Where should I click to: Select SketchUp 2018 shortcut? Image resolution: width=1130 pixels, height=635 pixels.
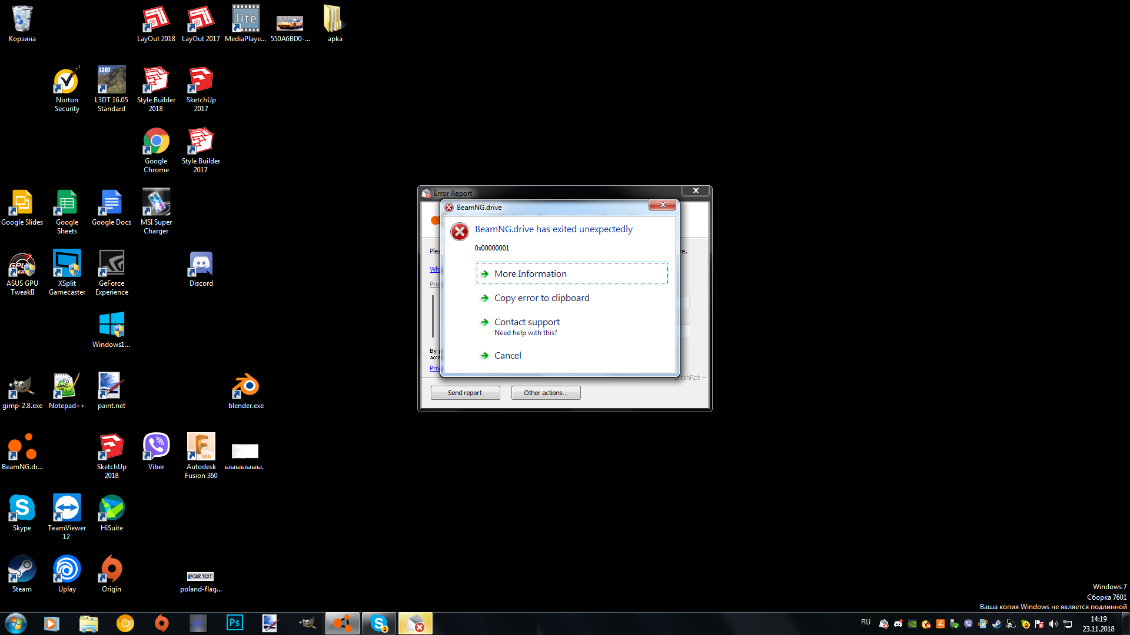tap(111, 456)
